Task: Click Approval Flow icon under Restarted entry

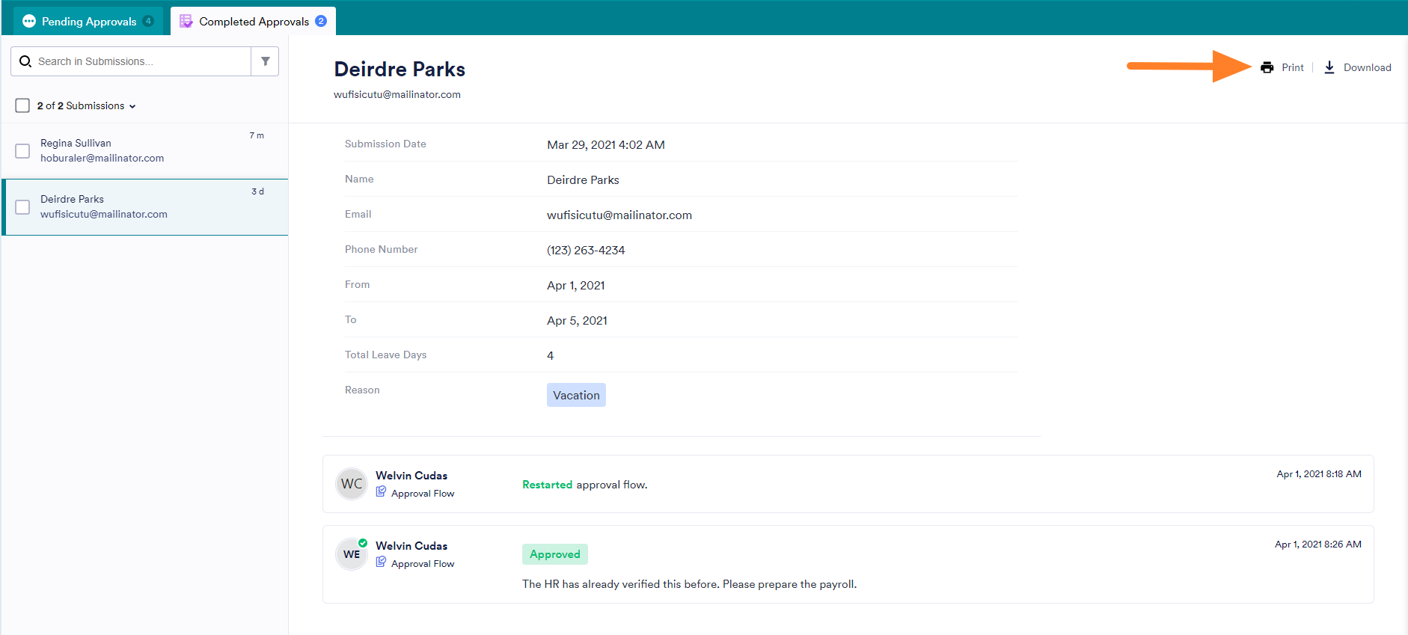Action: point(382,492)
